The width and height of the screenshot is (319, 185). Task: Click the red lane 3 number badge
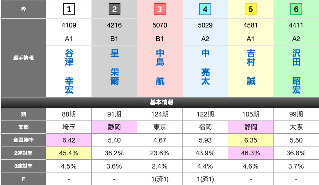160,10
